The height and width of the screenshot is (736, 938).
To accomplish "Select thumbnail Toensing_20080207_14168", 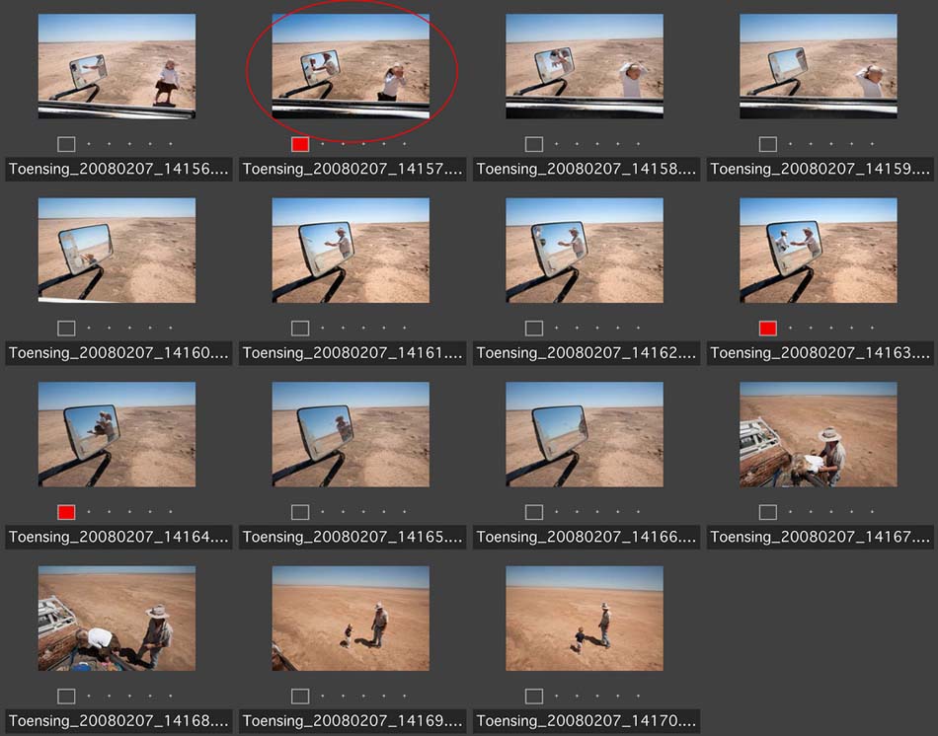I will coord(117,619).
